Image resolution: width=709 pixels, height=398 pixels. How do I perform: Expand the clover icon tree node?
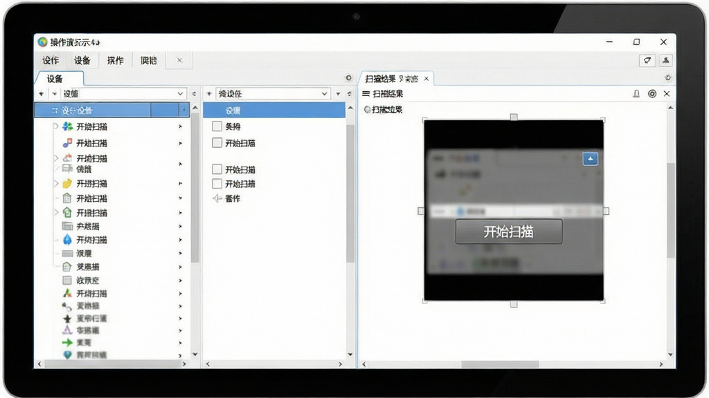[x=55, y=126]
